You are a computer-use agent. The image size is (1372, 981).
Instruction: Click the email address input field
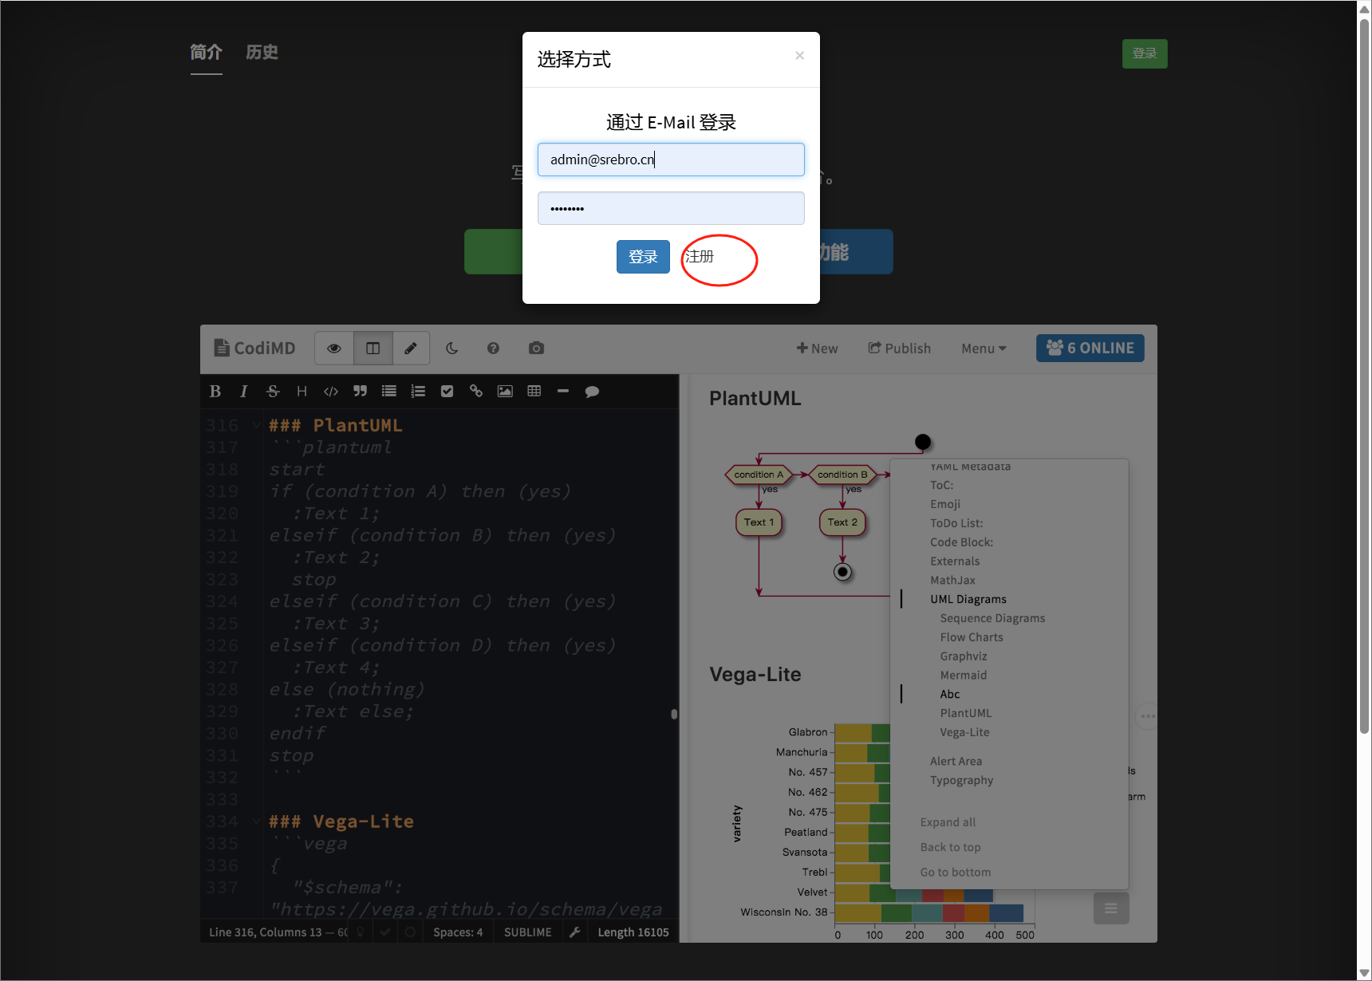(x=671, y=160)
